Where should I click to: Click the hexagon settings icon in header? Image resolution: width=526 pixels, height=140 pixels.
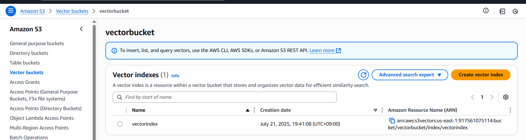pyautogui.click(x=515, y=11)
